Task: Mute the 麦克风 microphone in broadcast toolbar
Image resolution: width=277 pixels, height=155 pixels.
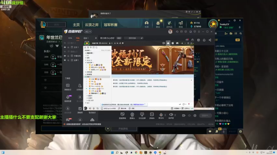Action: (x=161, y=116)
